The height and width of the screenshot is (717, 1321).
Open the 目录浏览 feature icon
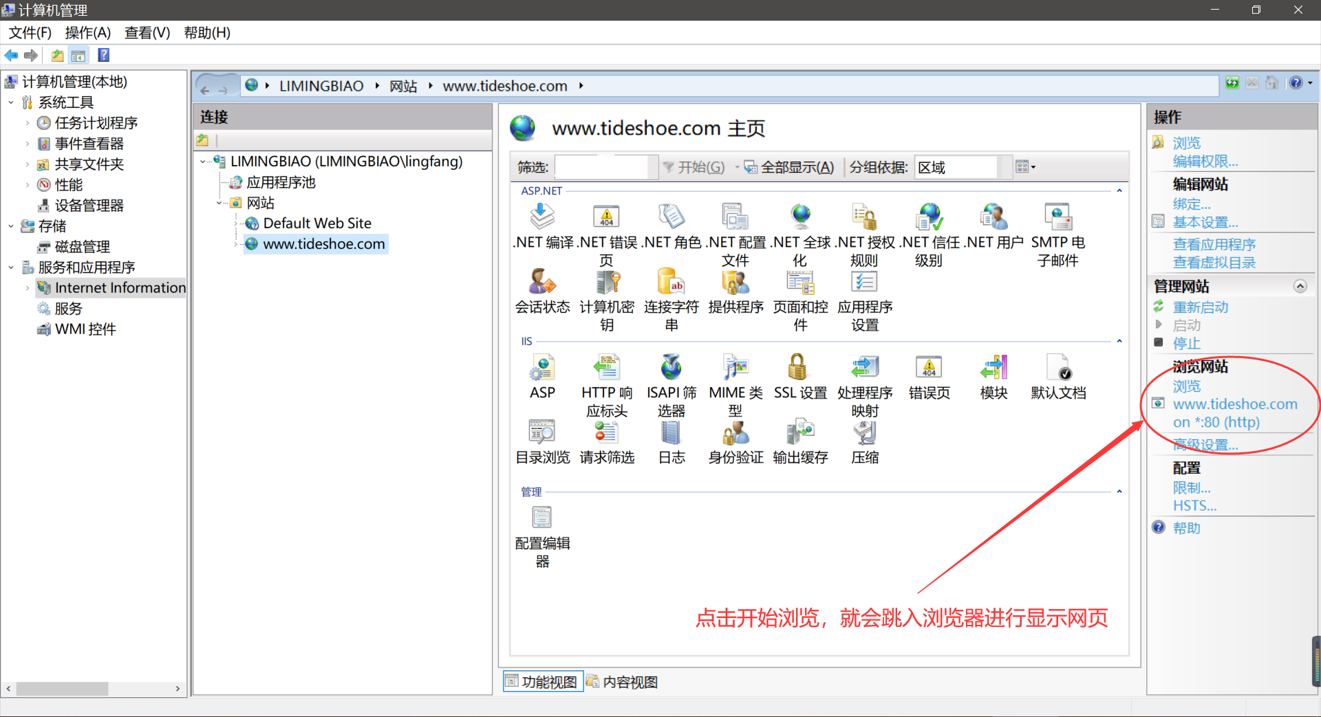point(542,432)
